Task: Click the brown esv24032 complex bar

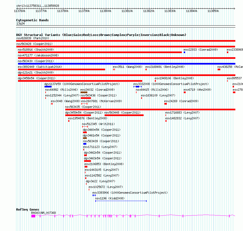Action: click(84, 92)
